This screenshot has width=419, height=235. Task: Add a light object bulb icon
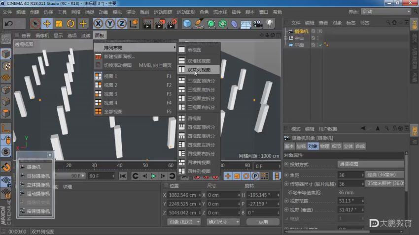(270, 24)
